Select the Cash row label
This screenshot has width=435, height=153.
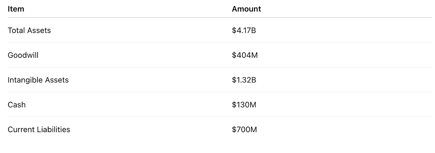[x=17, y=105]
